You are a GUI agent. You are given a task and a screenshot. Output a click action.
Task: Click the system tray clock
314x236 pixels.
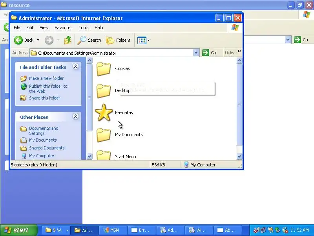tap(299, 230)
